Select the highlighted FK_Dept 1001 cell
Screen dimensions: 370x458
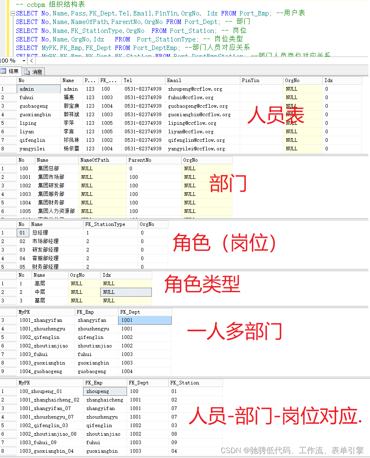tap(145, 320)
